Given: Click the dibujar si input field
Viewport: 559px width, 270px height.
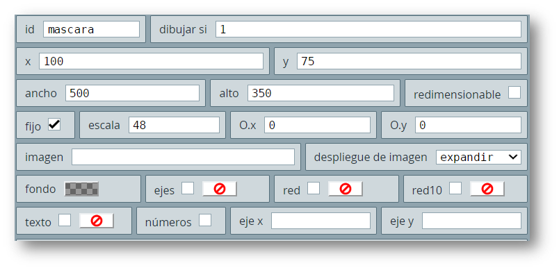Looking at the screenshot, I should click(x=368, y=29).
